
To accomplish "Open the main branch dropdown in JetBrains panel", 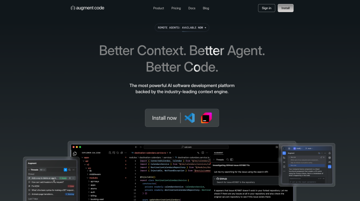I will pos(309,149).
